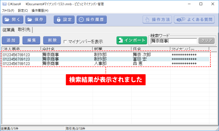Click the 編集 button
Image resolution: width=219 pixels, height=131 pixels.
tap(31, 40)
